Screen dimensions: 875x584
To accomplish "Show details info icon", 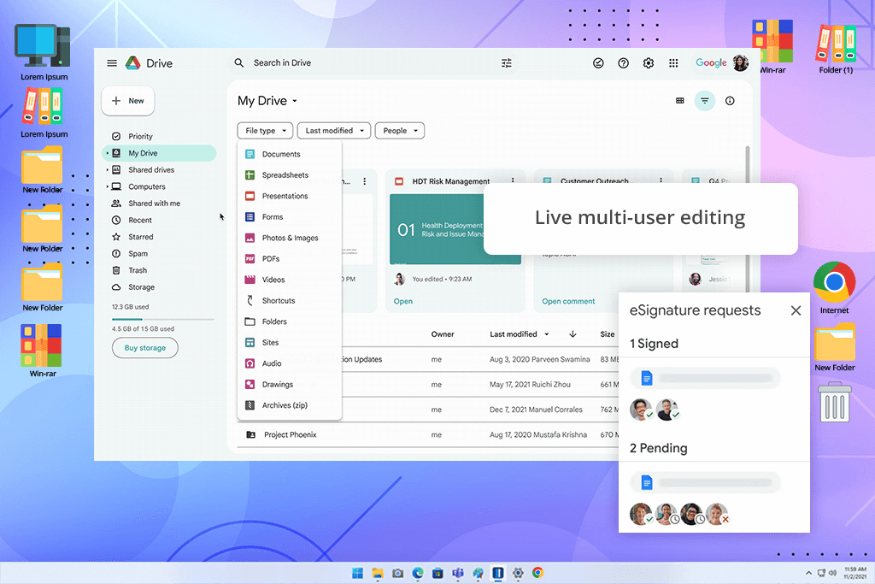I will (x=730, y=101).
